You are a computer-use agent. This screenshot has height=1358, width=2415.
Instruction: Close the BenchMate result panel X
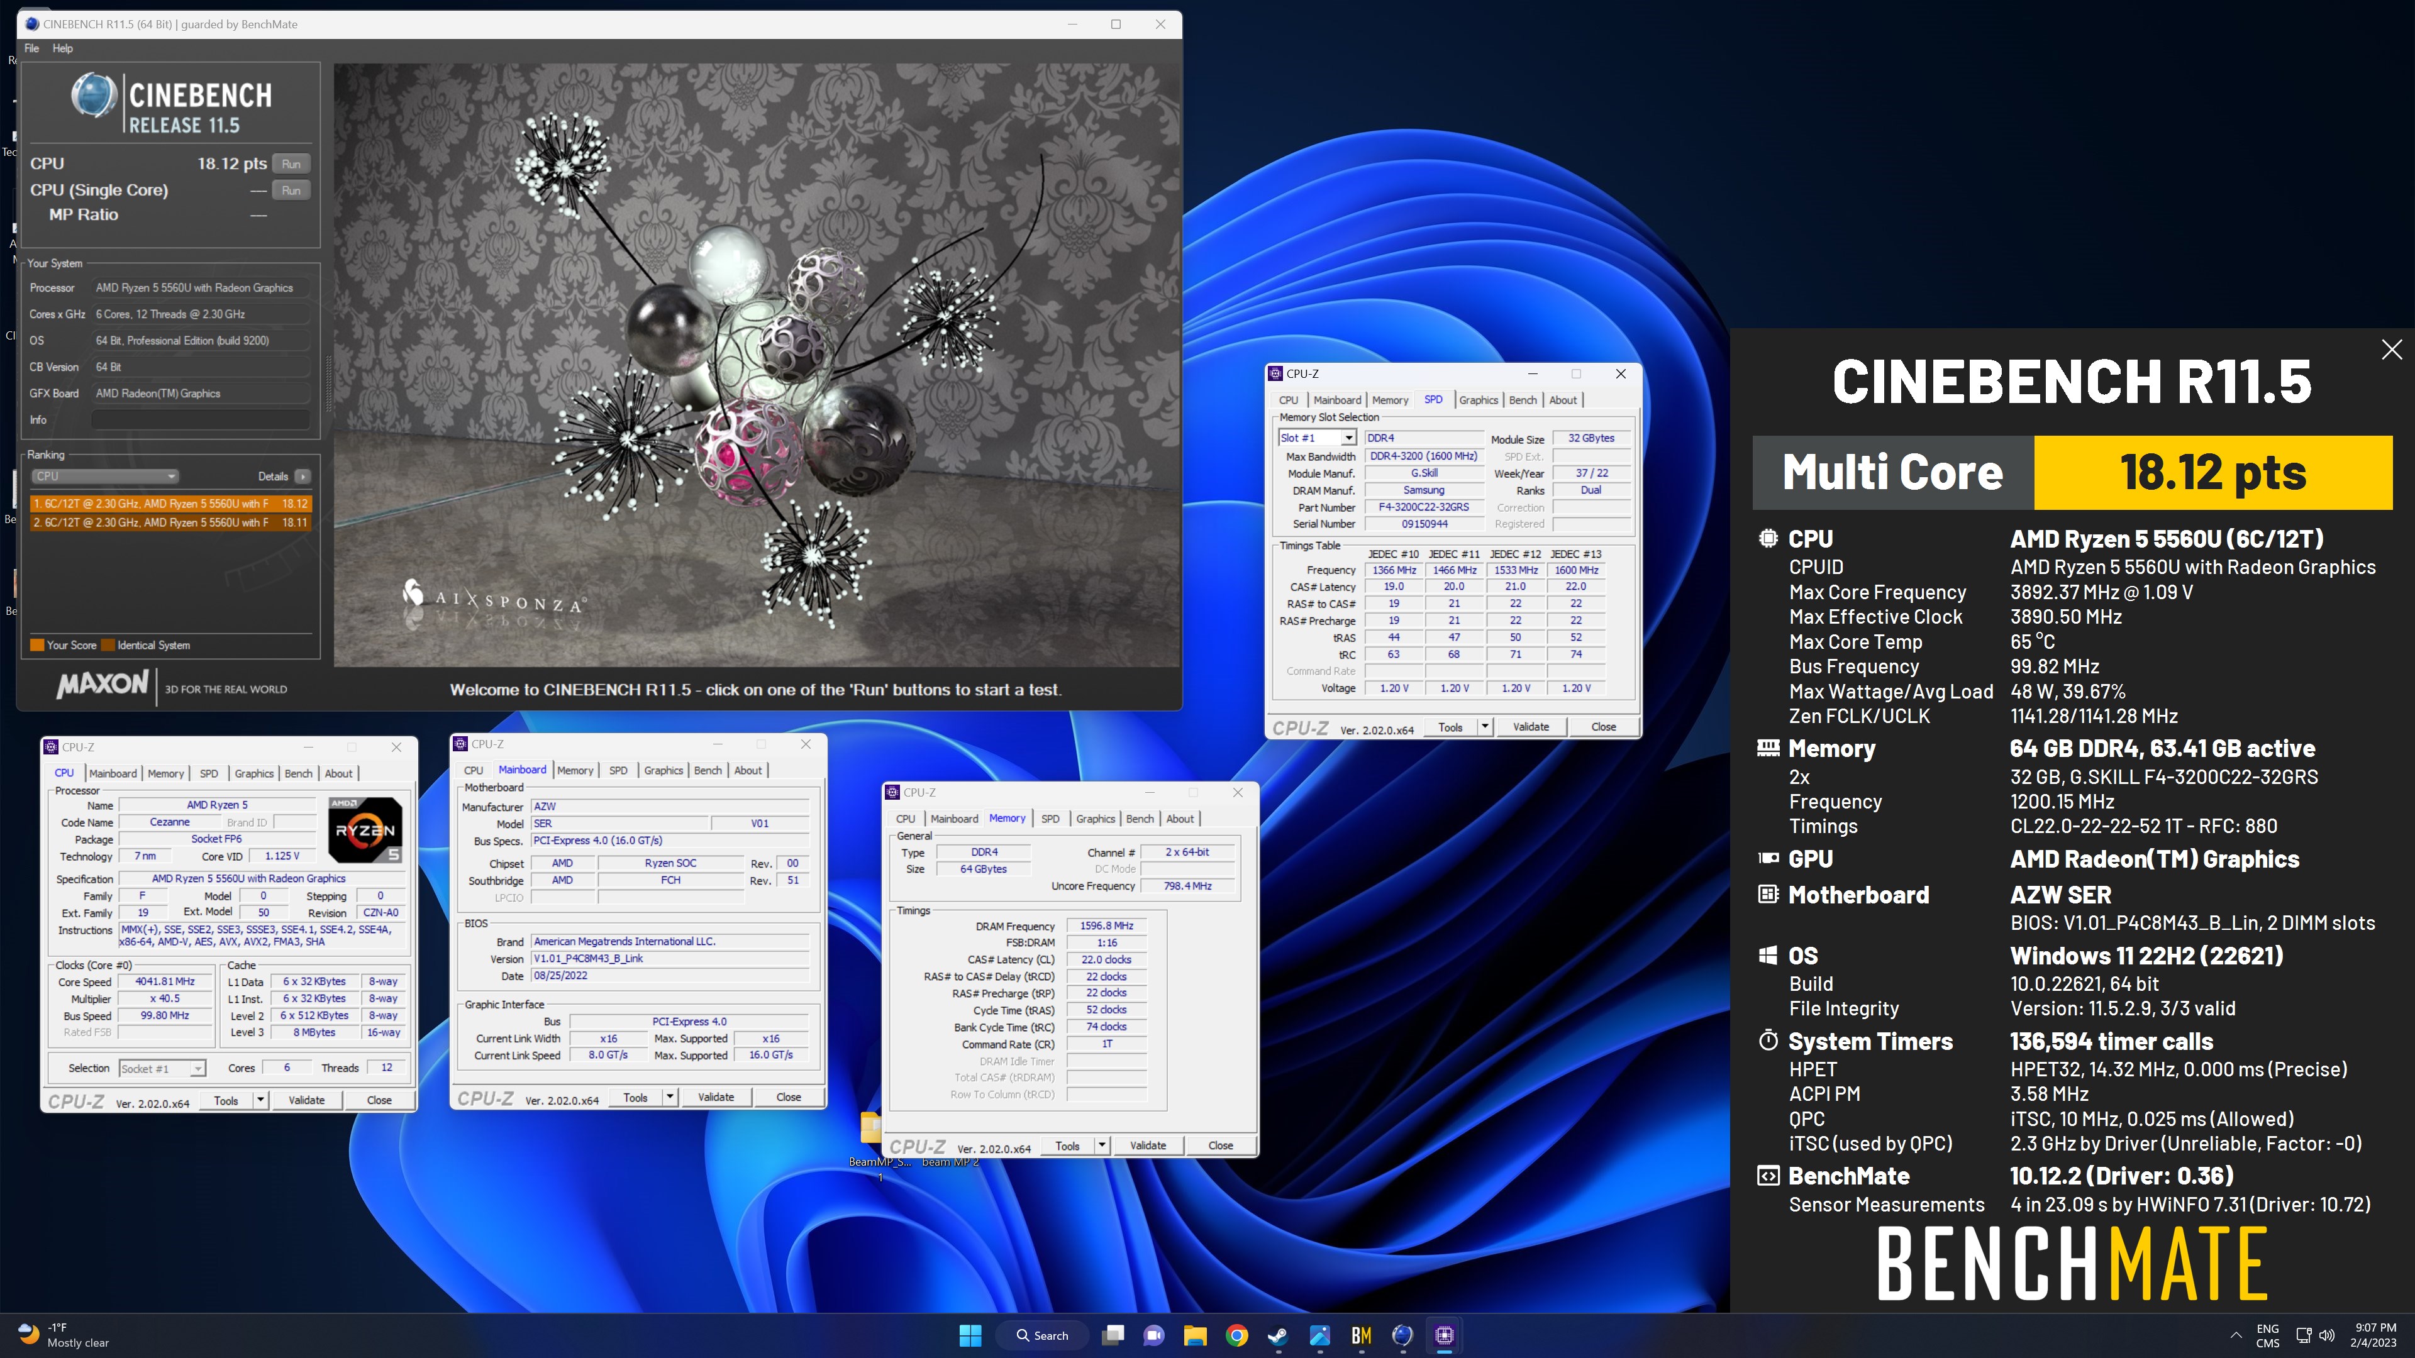click(x=2392, y=350)
